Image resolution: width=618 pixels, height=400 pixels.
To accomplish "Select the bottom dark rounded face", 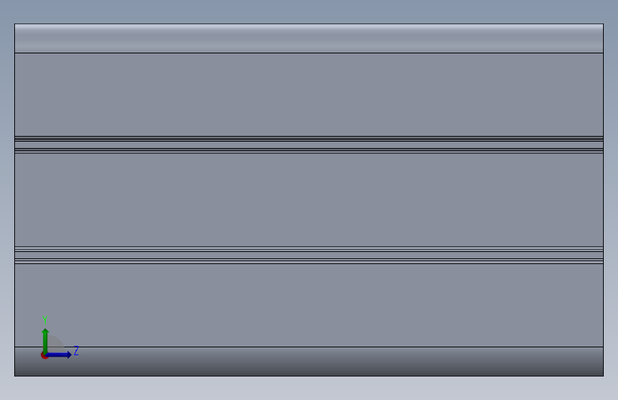I will [309, 362].
